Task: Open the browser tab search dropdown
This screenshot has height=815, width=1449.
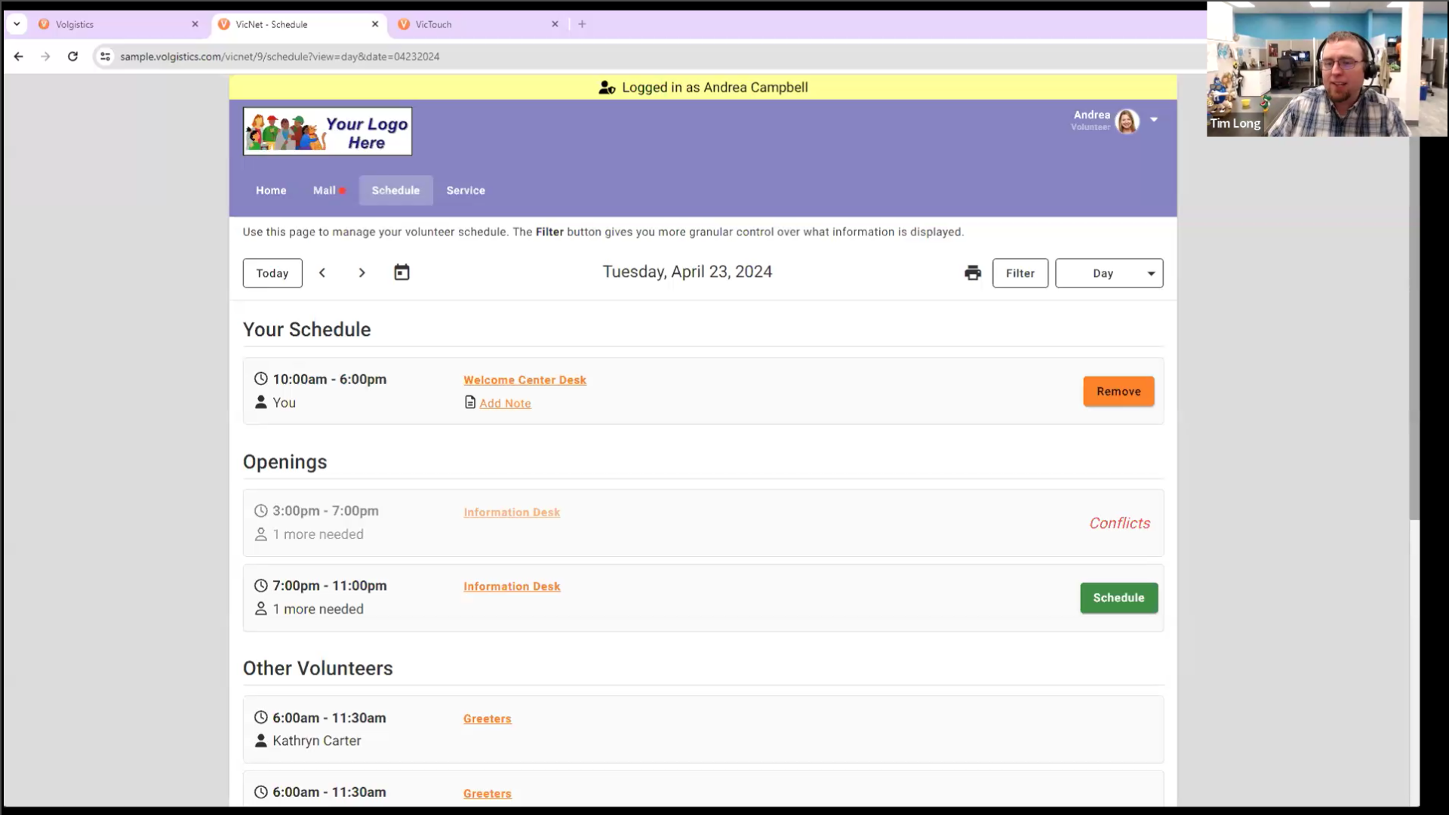Action: point(17,24)
